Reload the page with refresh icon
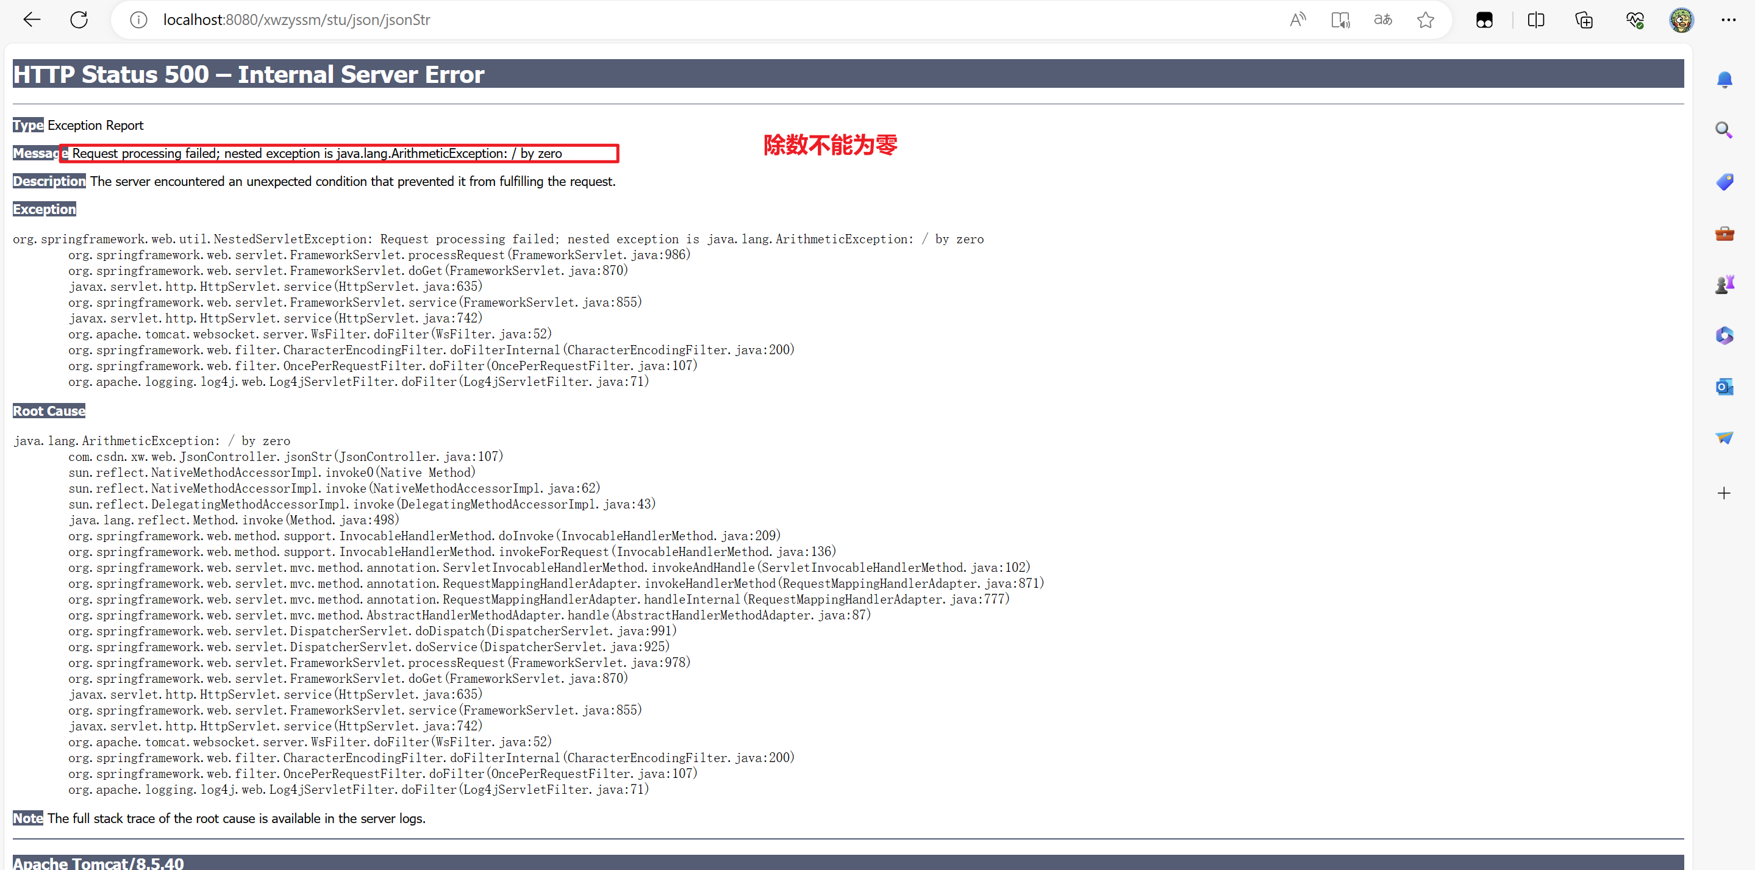 (79, 20)
